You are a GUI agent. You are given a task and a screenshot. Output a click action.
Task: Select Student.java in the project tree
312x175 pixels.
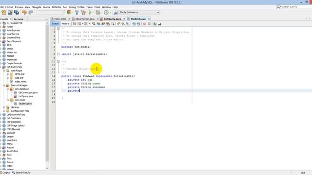pyautogui.click(x=25, y=104)
